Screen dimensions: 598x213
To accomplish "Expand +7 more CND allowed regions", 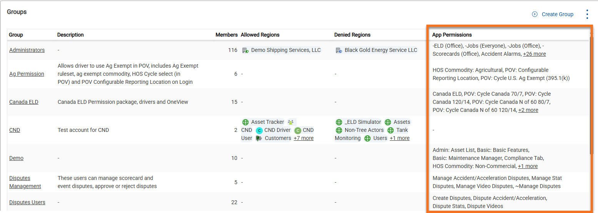I will click(304, 138).
